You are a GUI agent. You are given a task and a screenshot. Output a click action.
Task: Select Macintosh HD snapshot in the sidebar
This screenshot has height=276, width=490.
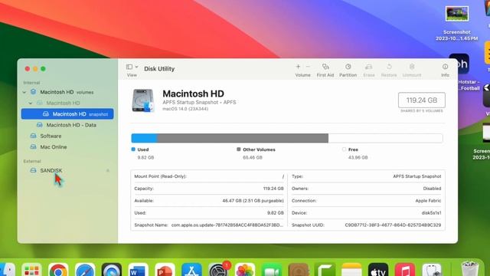click(x=67, y=114)
